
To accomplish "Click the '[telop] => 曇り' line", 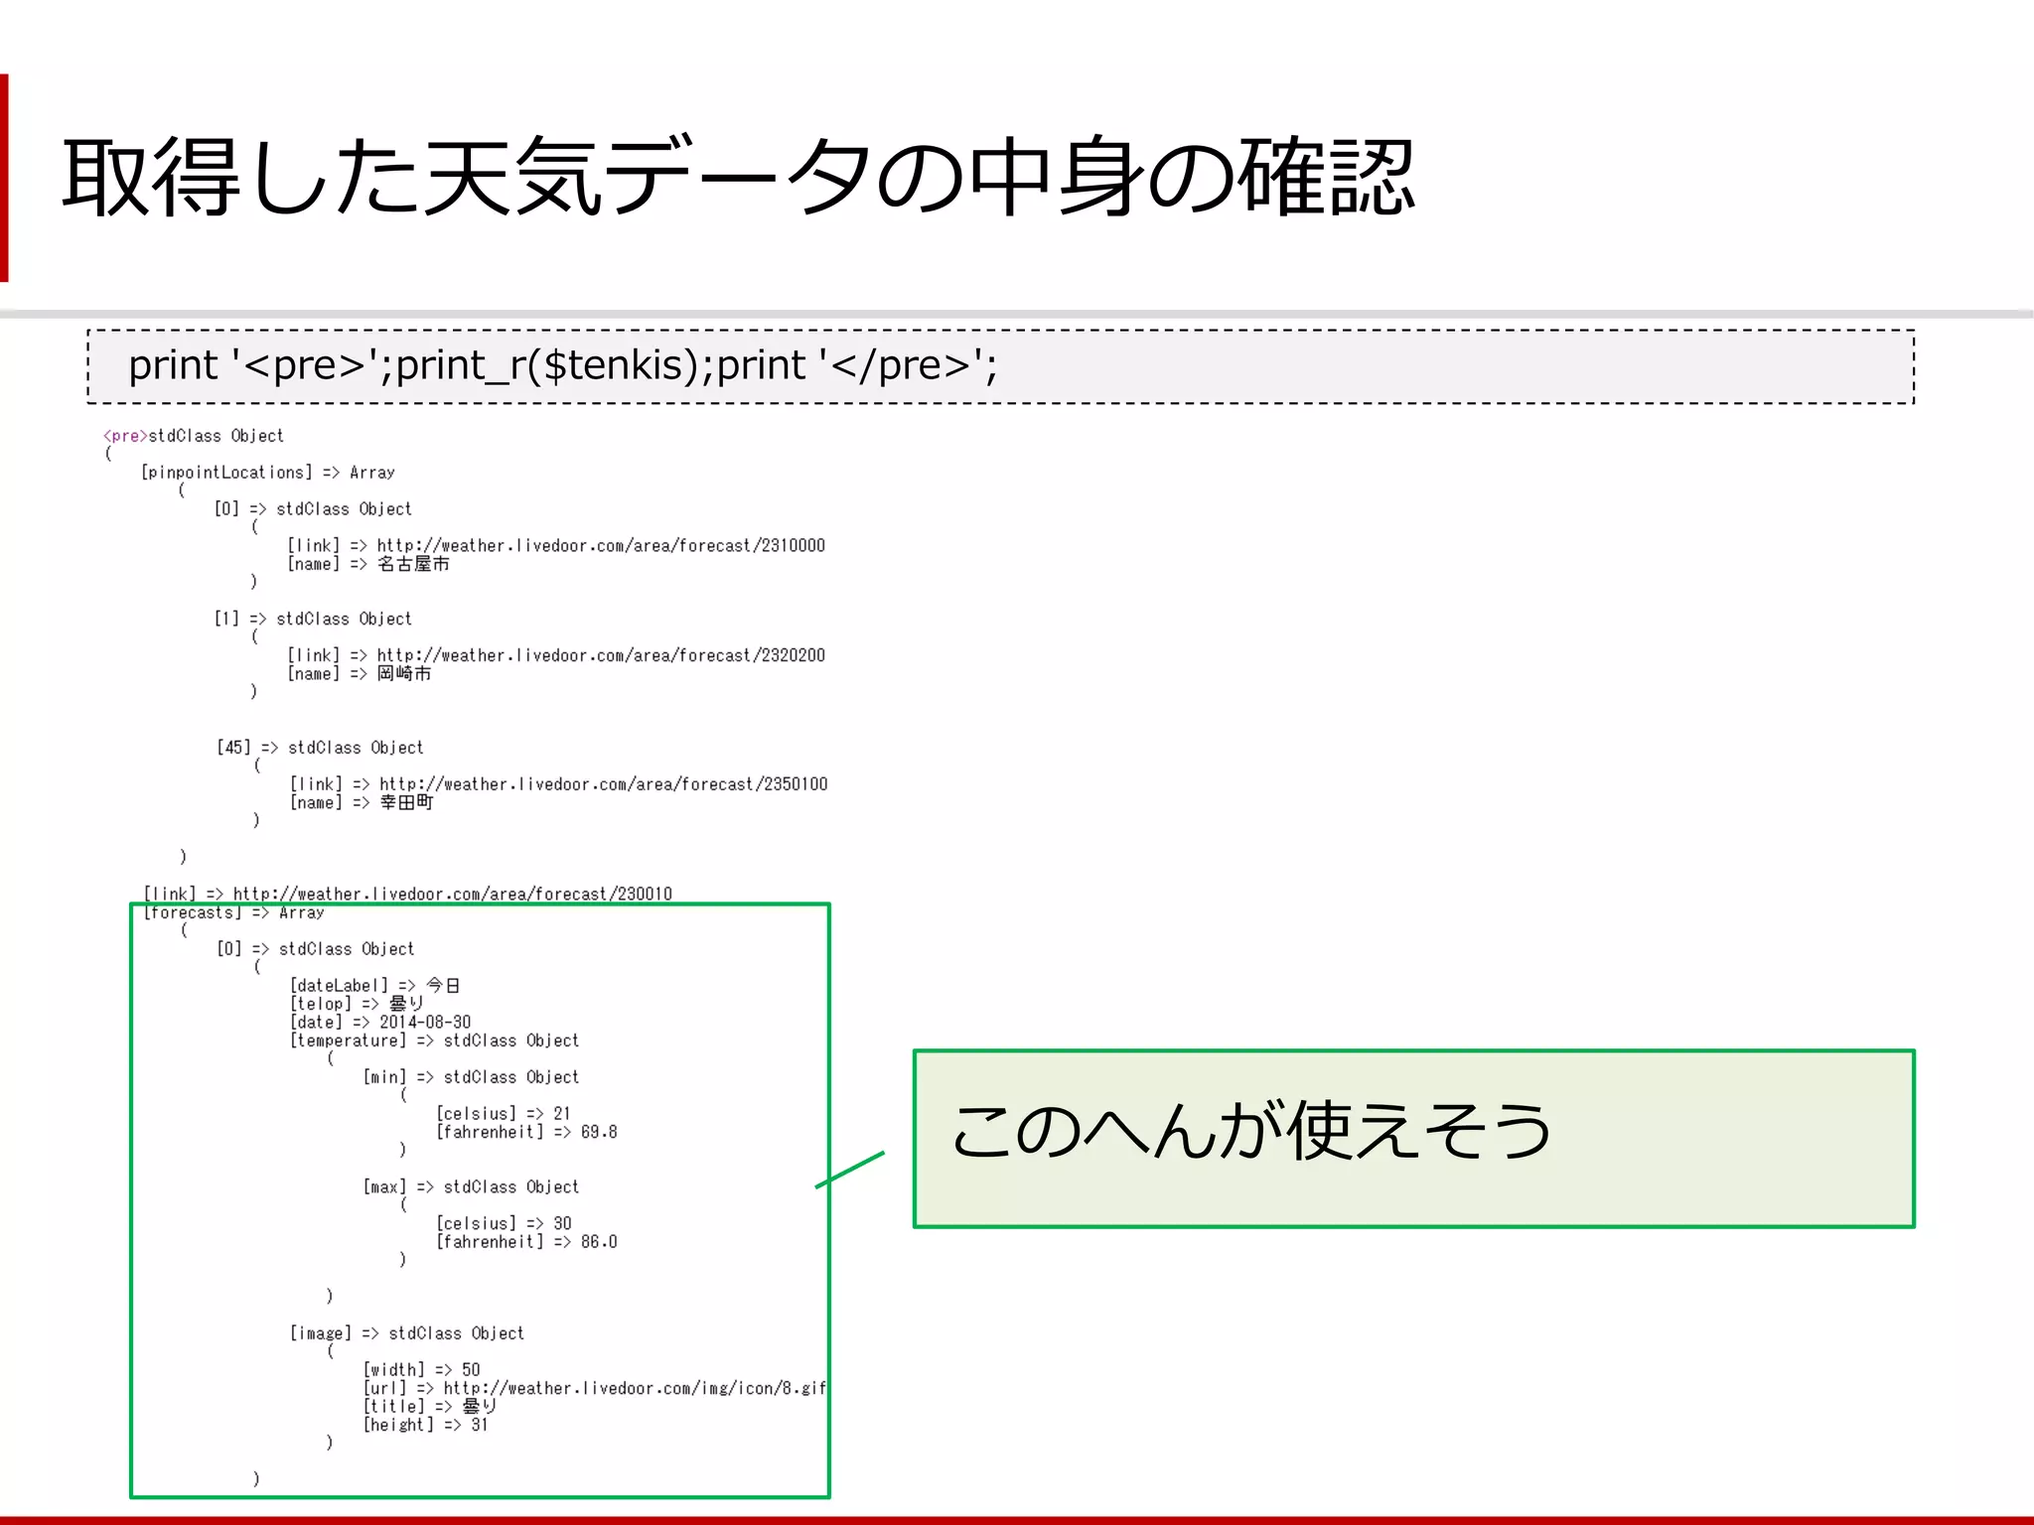I will tap(357, 1004).
